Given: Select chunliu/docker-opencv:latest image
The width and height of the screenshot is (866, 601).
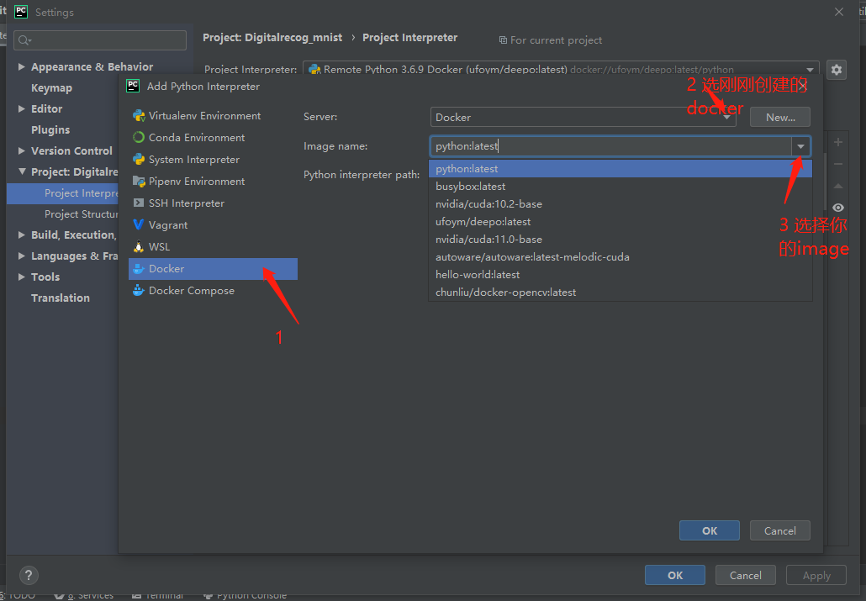Looking at the screenshot, I should tap(620, 293).
